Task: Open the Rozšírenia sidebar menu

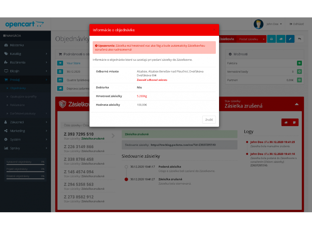Action: [x=26, y=62]
